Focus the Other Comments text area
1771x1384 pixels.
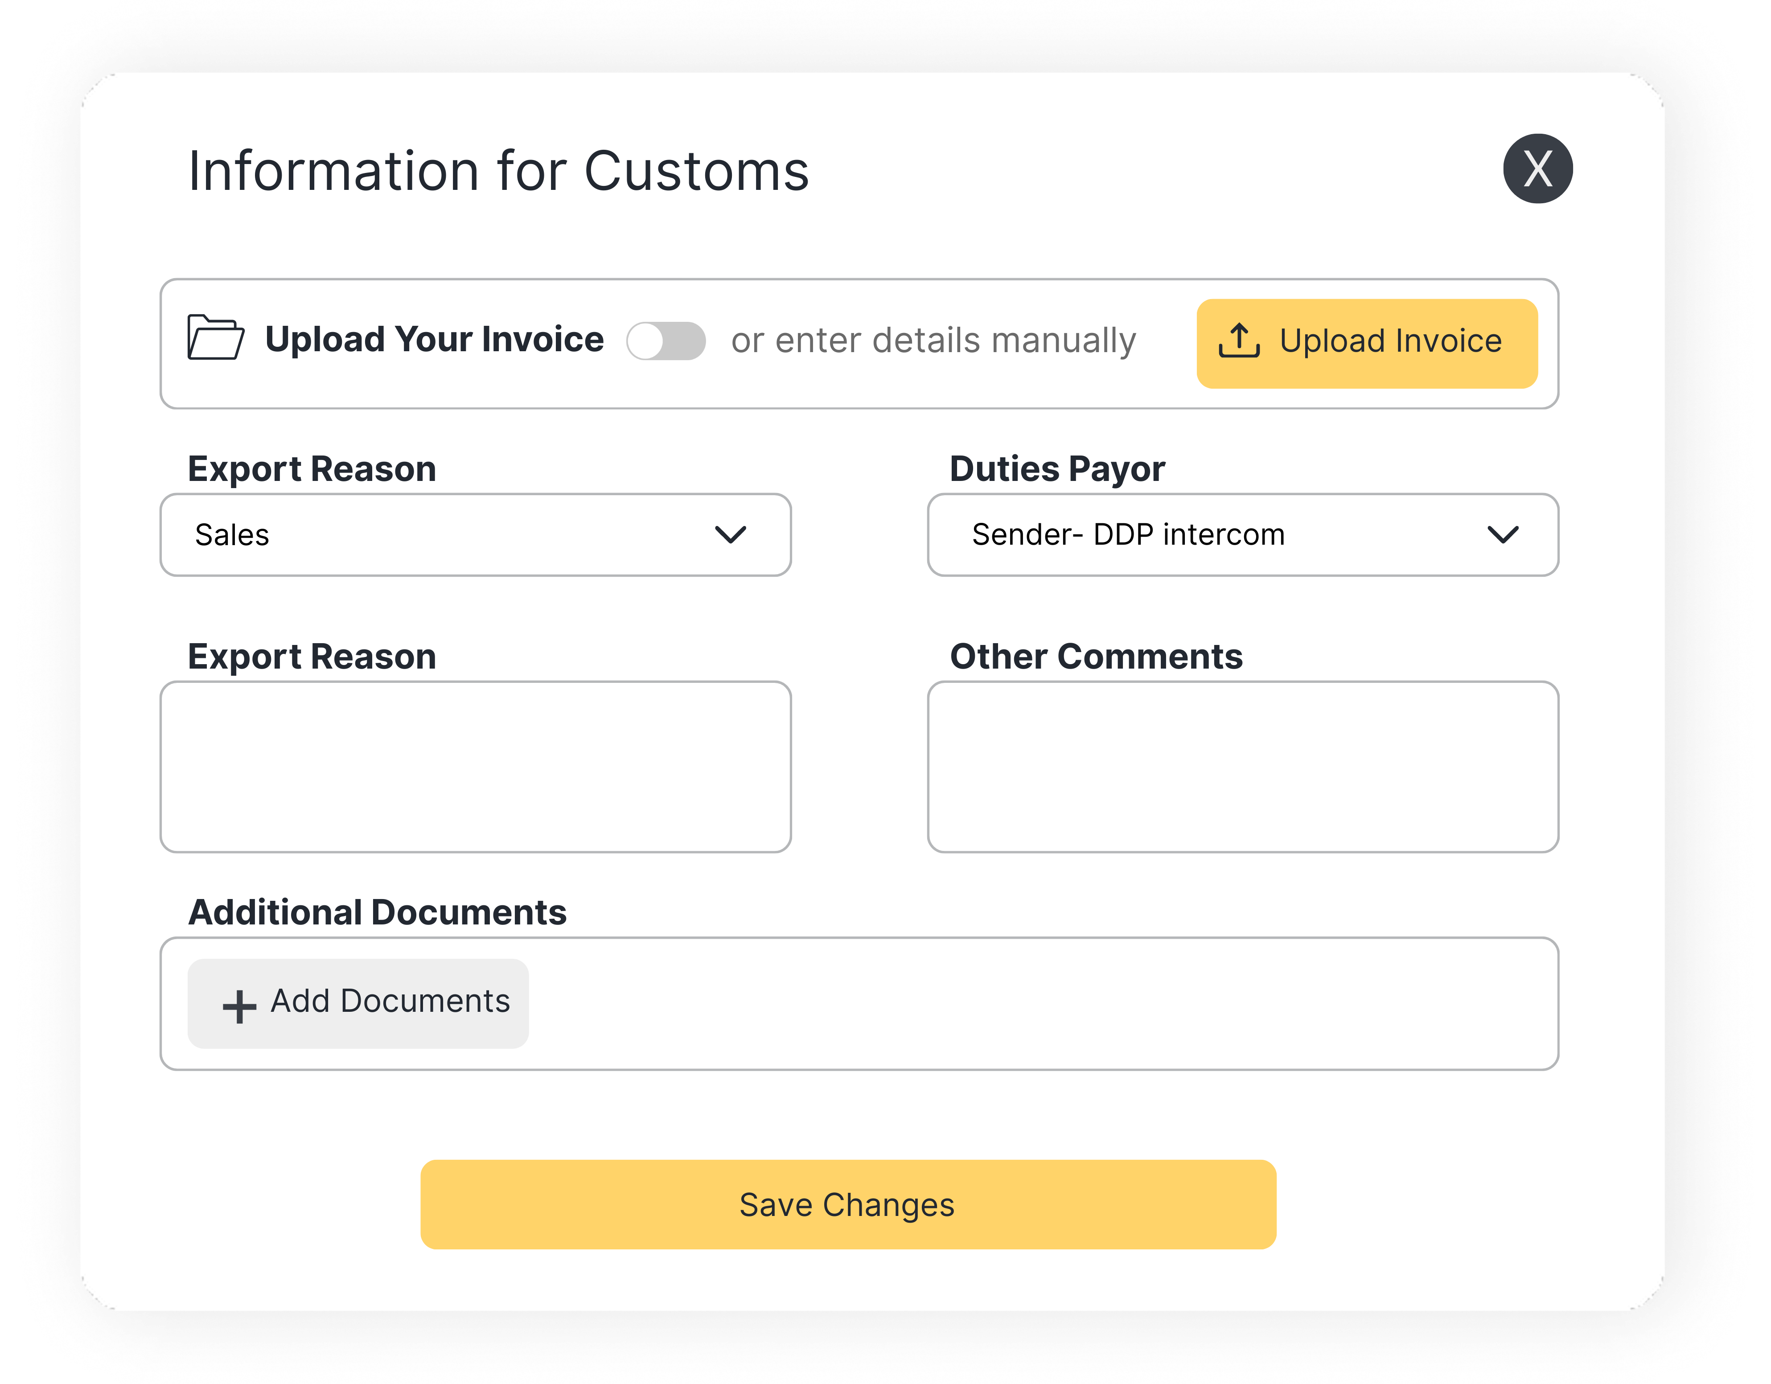point(1242,766)
